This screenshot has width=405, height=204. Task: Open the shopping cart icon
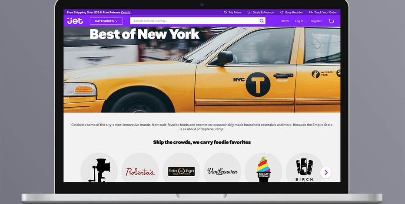(x=332, y=21)
